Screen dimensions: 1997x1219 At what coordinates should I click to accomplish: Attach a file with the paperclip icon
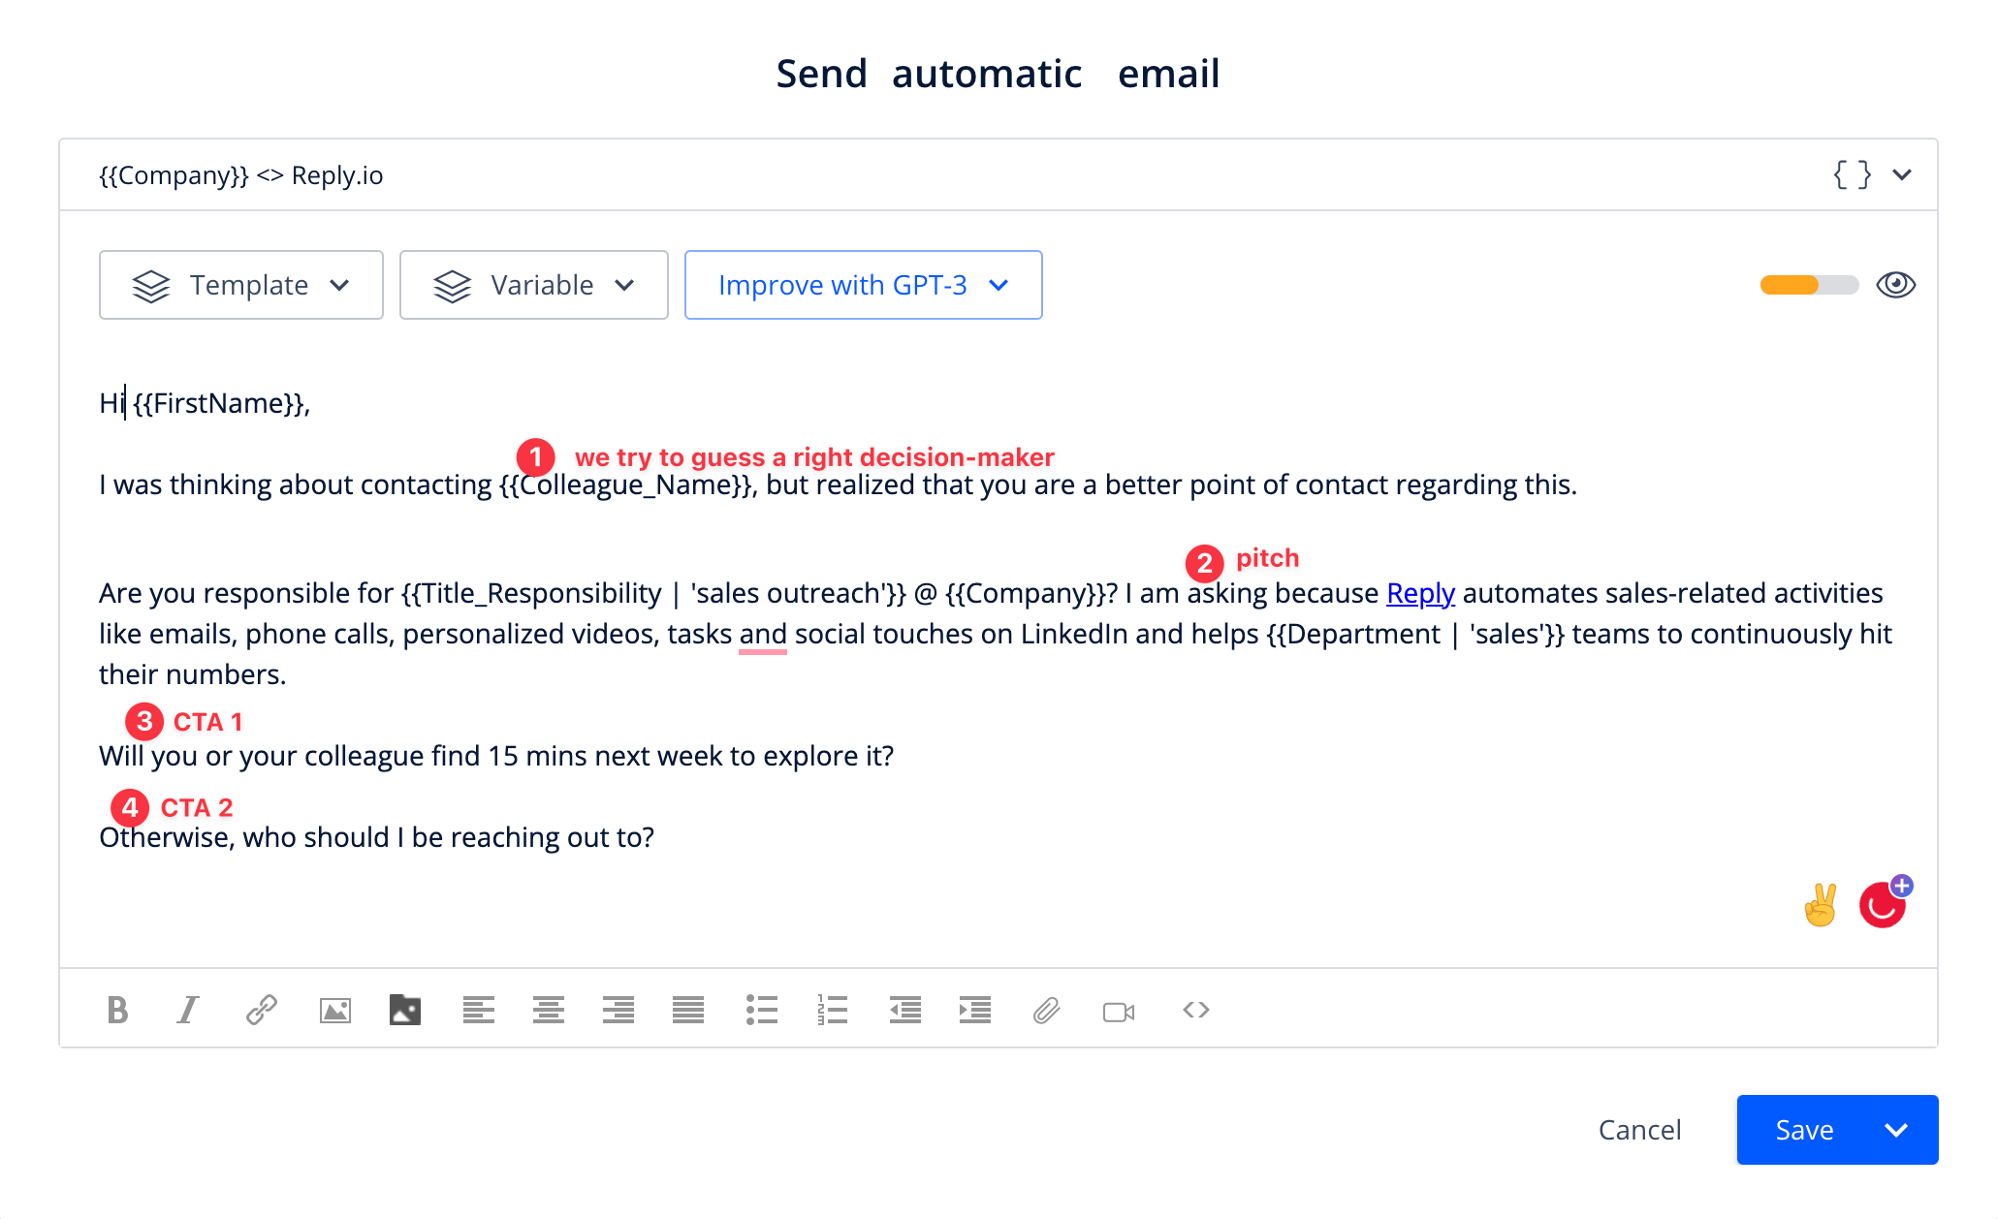[x=1047, y=1010]
